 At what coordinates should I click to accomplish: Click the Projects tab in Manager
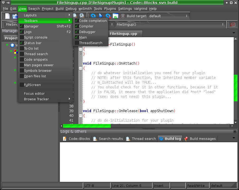(11, 38)
